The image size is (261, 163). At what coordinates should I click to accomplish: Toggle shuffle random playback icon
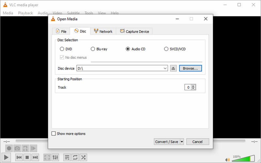[x=84, y=157]
